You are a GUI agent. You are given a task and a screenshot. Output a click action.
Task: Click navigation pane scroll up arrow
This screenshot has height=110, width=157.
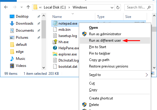pyautogui.click(x=44, y=16)
